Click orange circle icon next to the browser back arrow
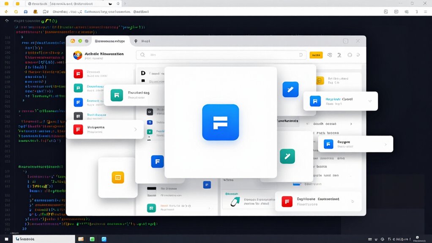 pos(16,11)
